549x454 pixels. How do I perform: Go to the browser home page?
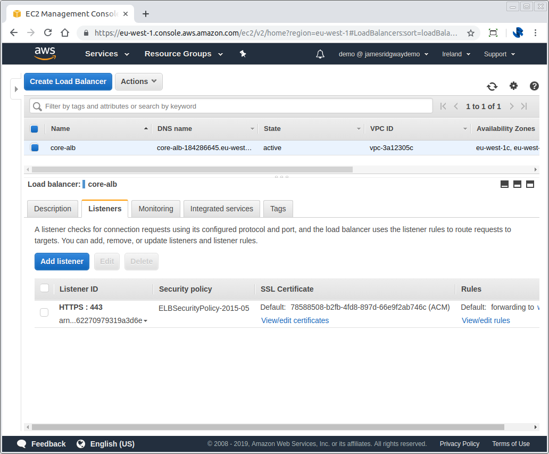pyautogui.click(x=65, y=32)
